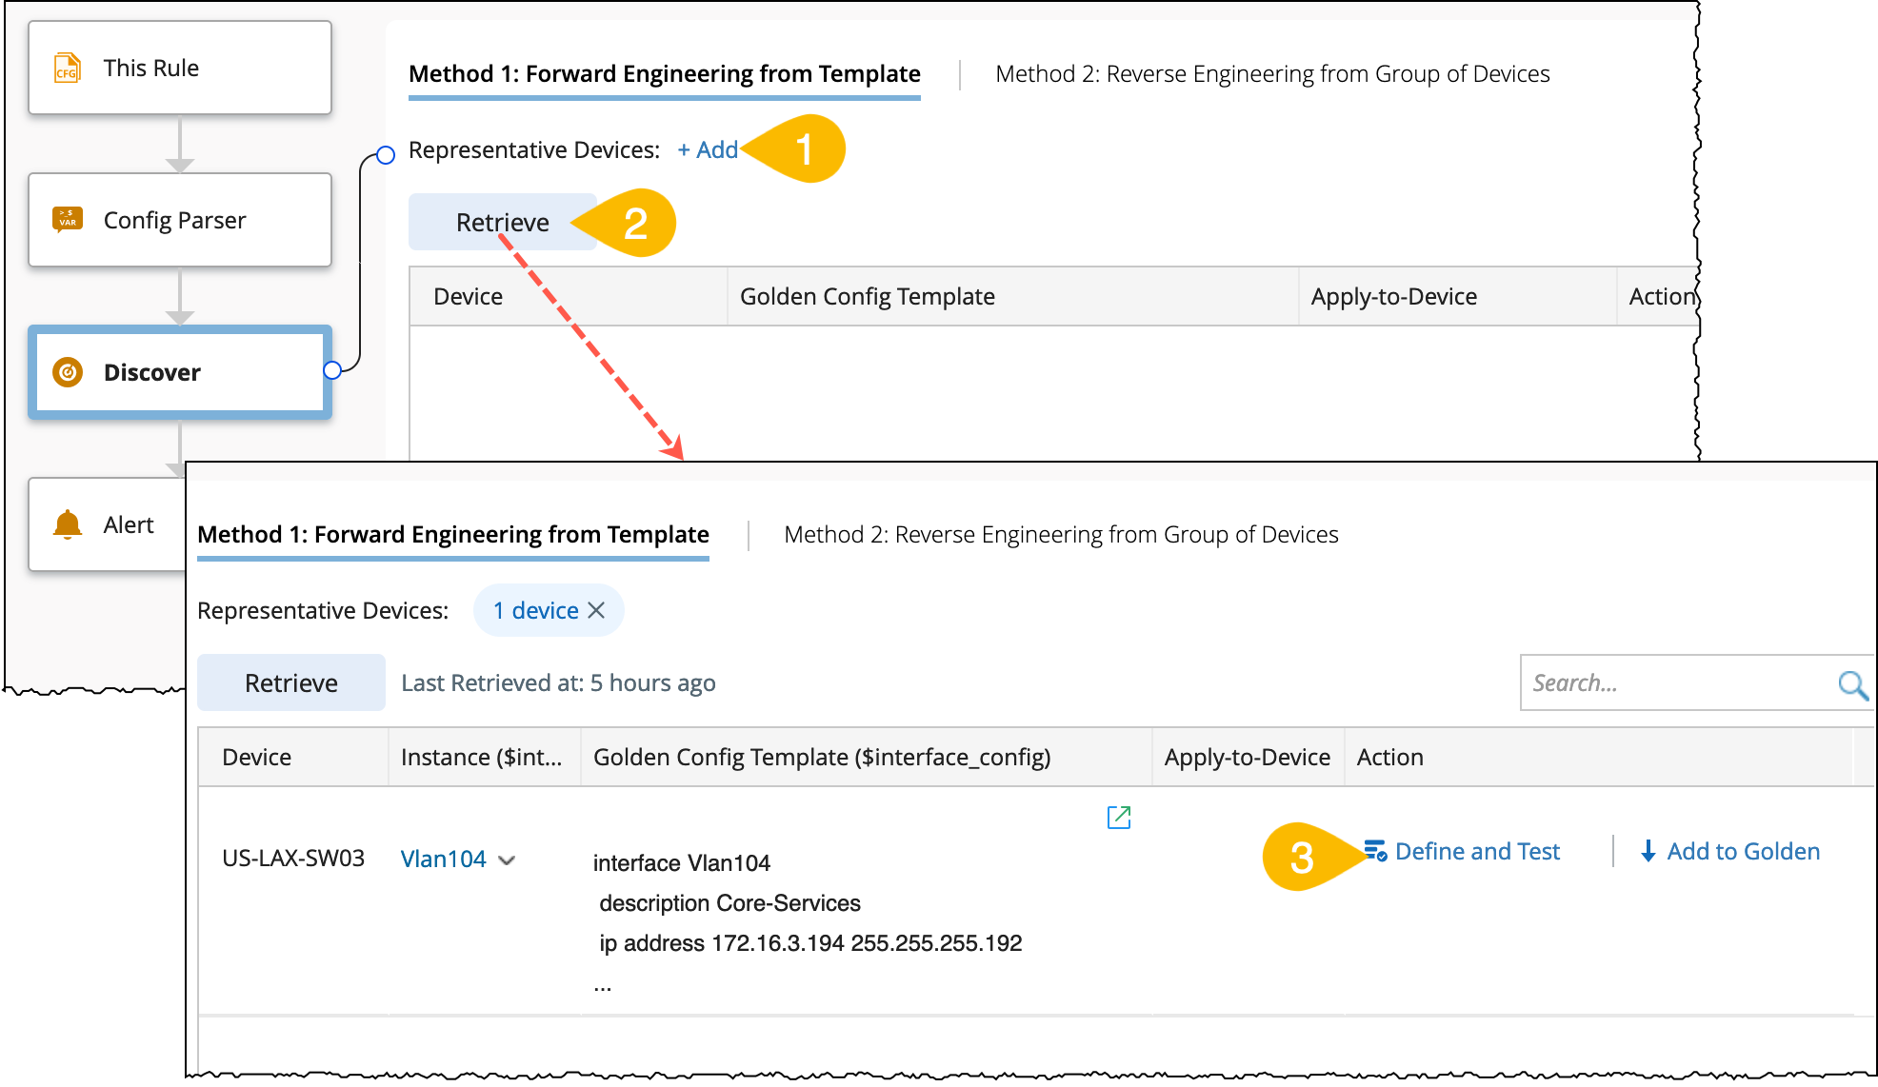This screenshot has width=1878, height=1087.
Task: Click the search magnifier icon
Action: (x=1851, y=683)
